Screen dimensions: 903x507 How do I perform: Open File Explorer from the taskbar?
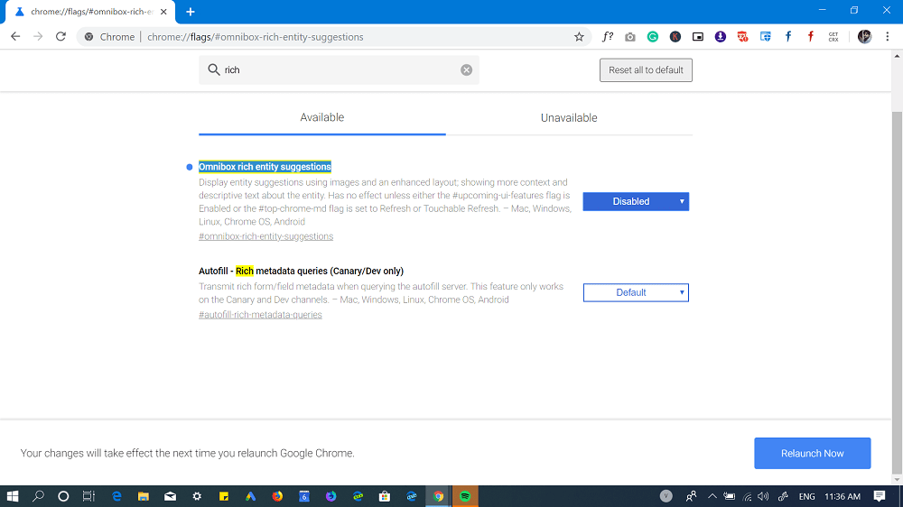144,496
